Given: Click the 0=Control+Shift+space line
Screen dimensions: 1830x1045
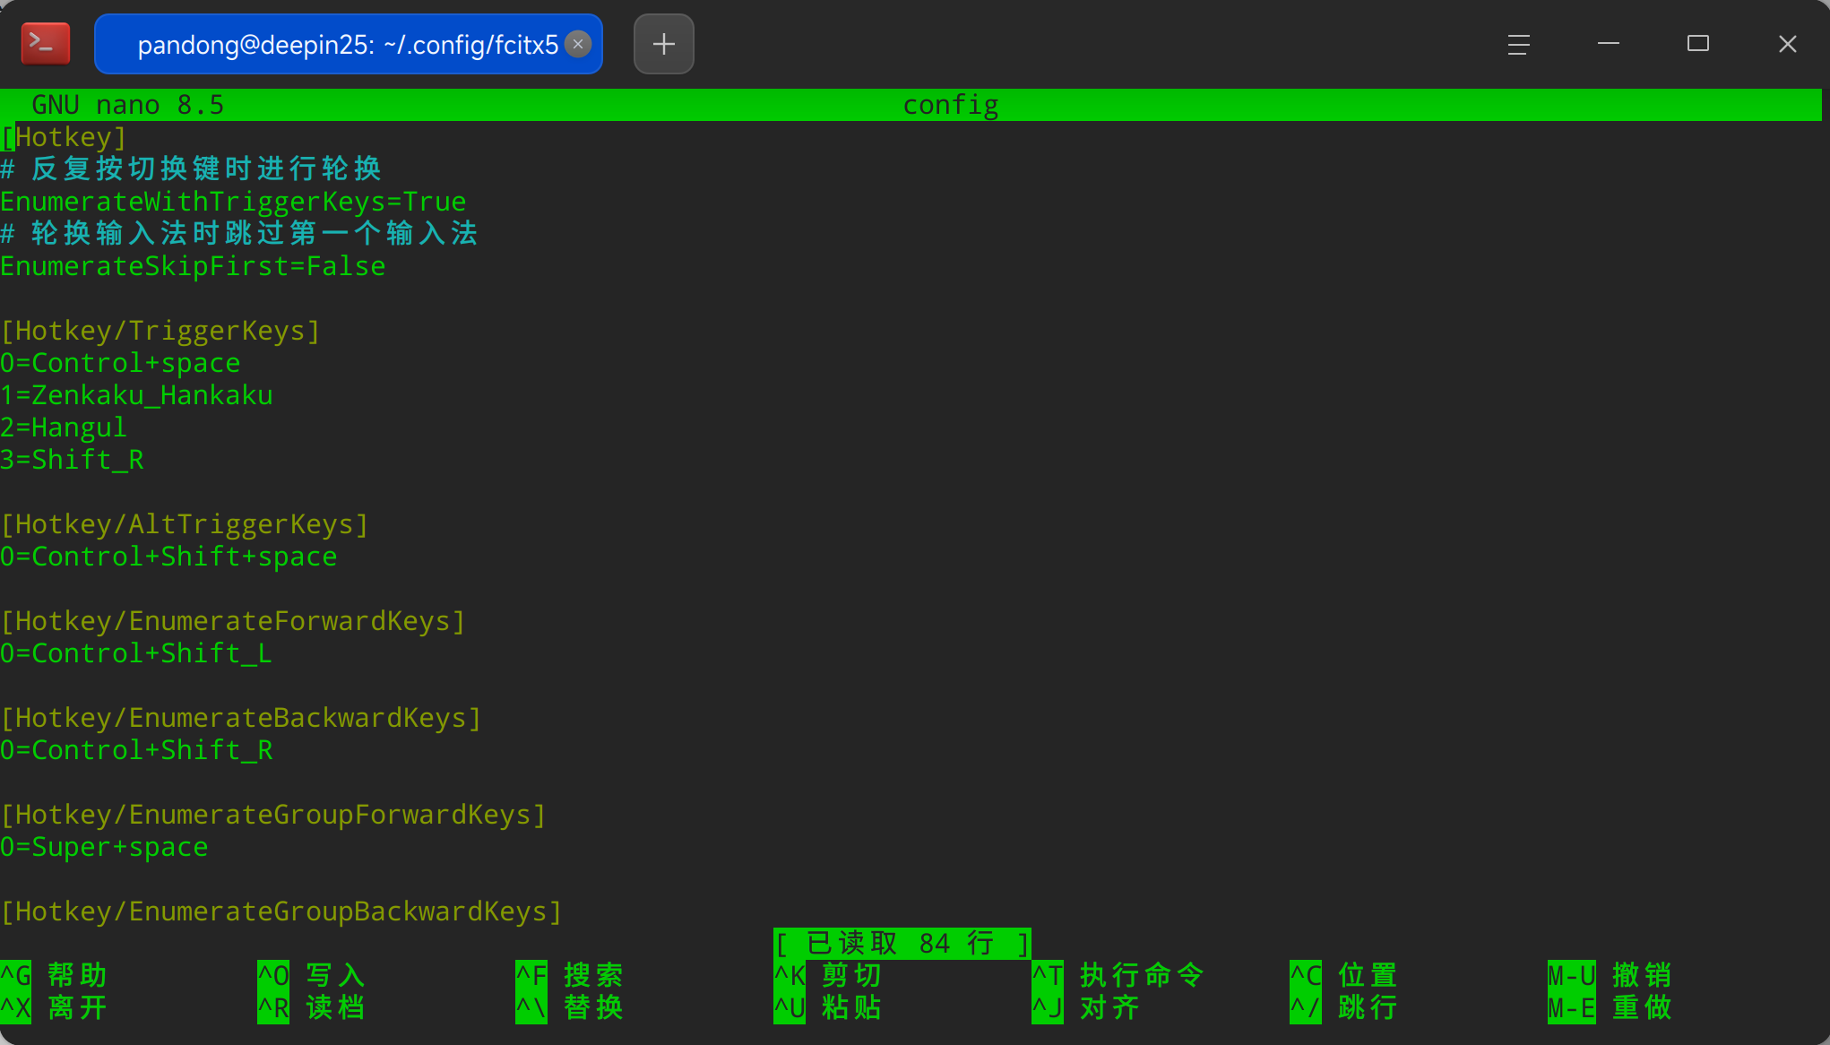Looking at the screenshot, I should [168, 557].
